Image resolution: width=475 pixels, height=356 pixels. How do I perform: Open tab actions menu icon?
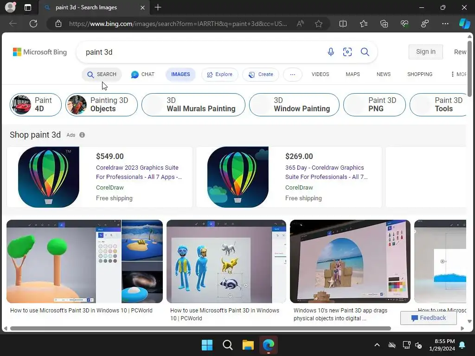(x=27, y=7)
